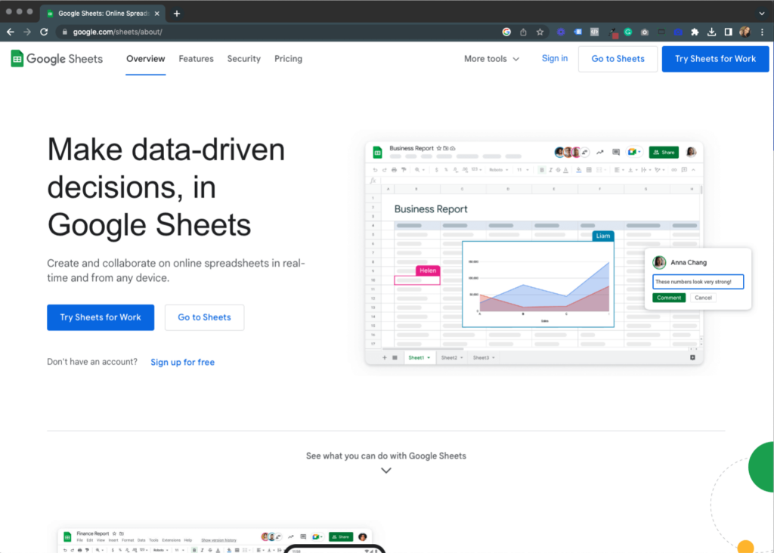This screenshot has width=774, height=553.
Task: Open the purple gear extension
Action: pyautogui.click(x=561, y=32)
